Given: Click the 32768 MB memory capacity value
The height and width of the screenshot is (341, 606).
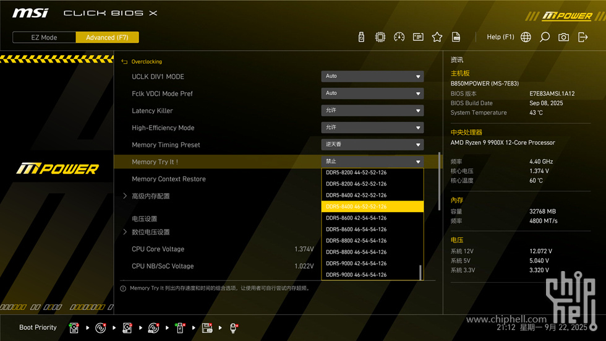Looking at the screenshot, I should pos(543,212).
